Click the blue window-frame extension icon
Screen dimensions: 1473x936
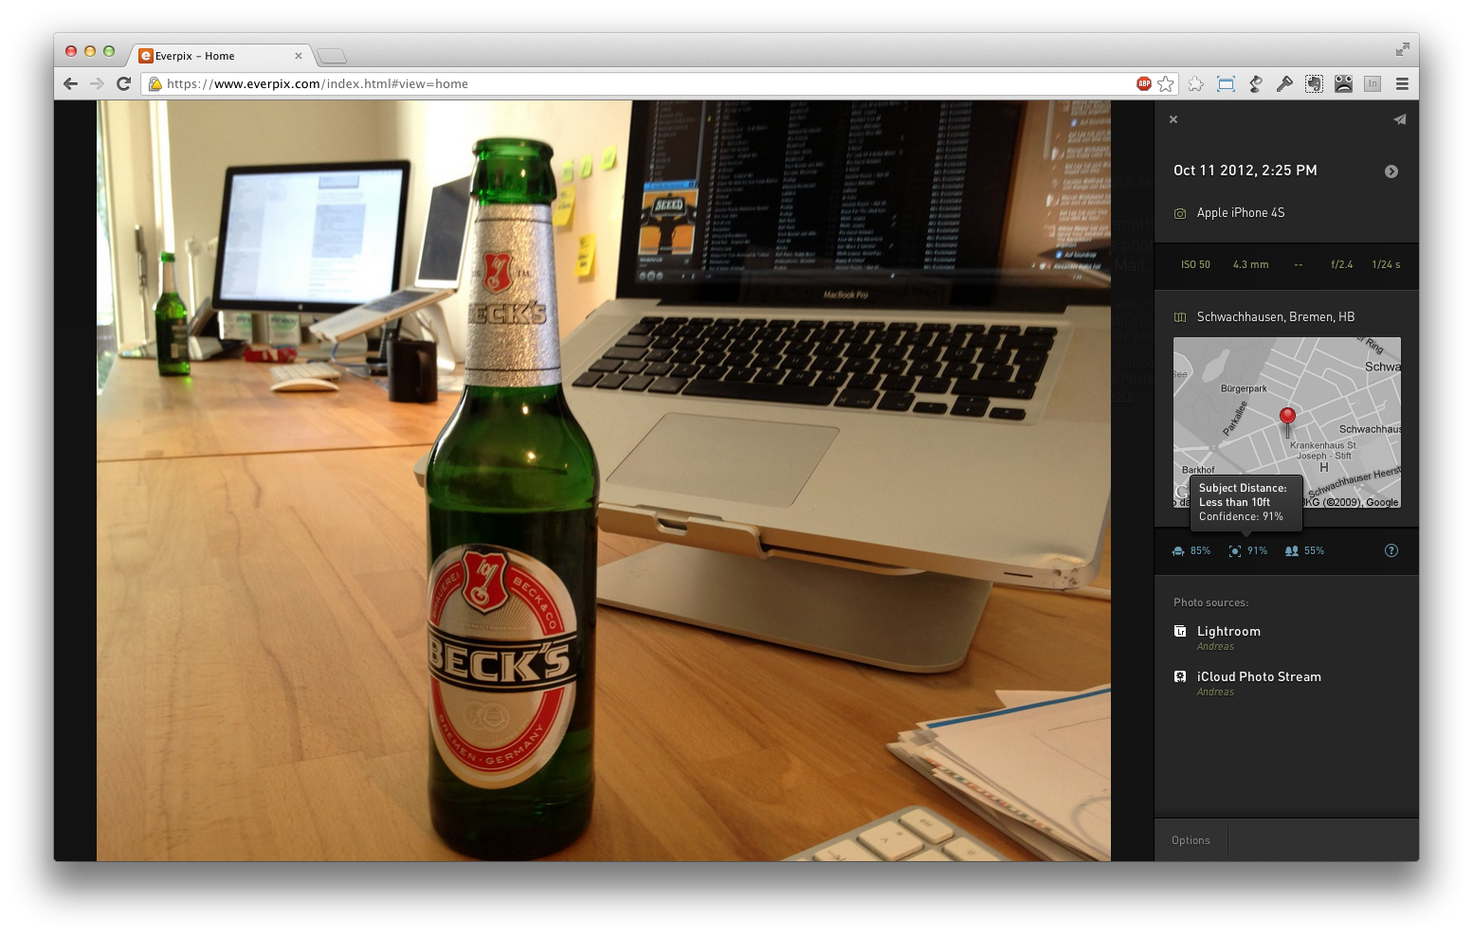(1226, 83)
